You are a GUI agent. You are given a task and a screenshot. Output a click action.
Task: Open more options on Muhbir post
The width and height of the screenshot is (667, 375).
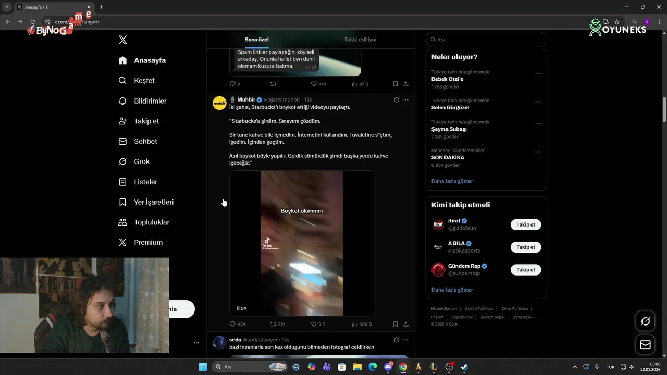tap(406, 99)
